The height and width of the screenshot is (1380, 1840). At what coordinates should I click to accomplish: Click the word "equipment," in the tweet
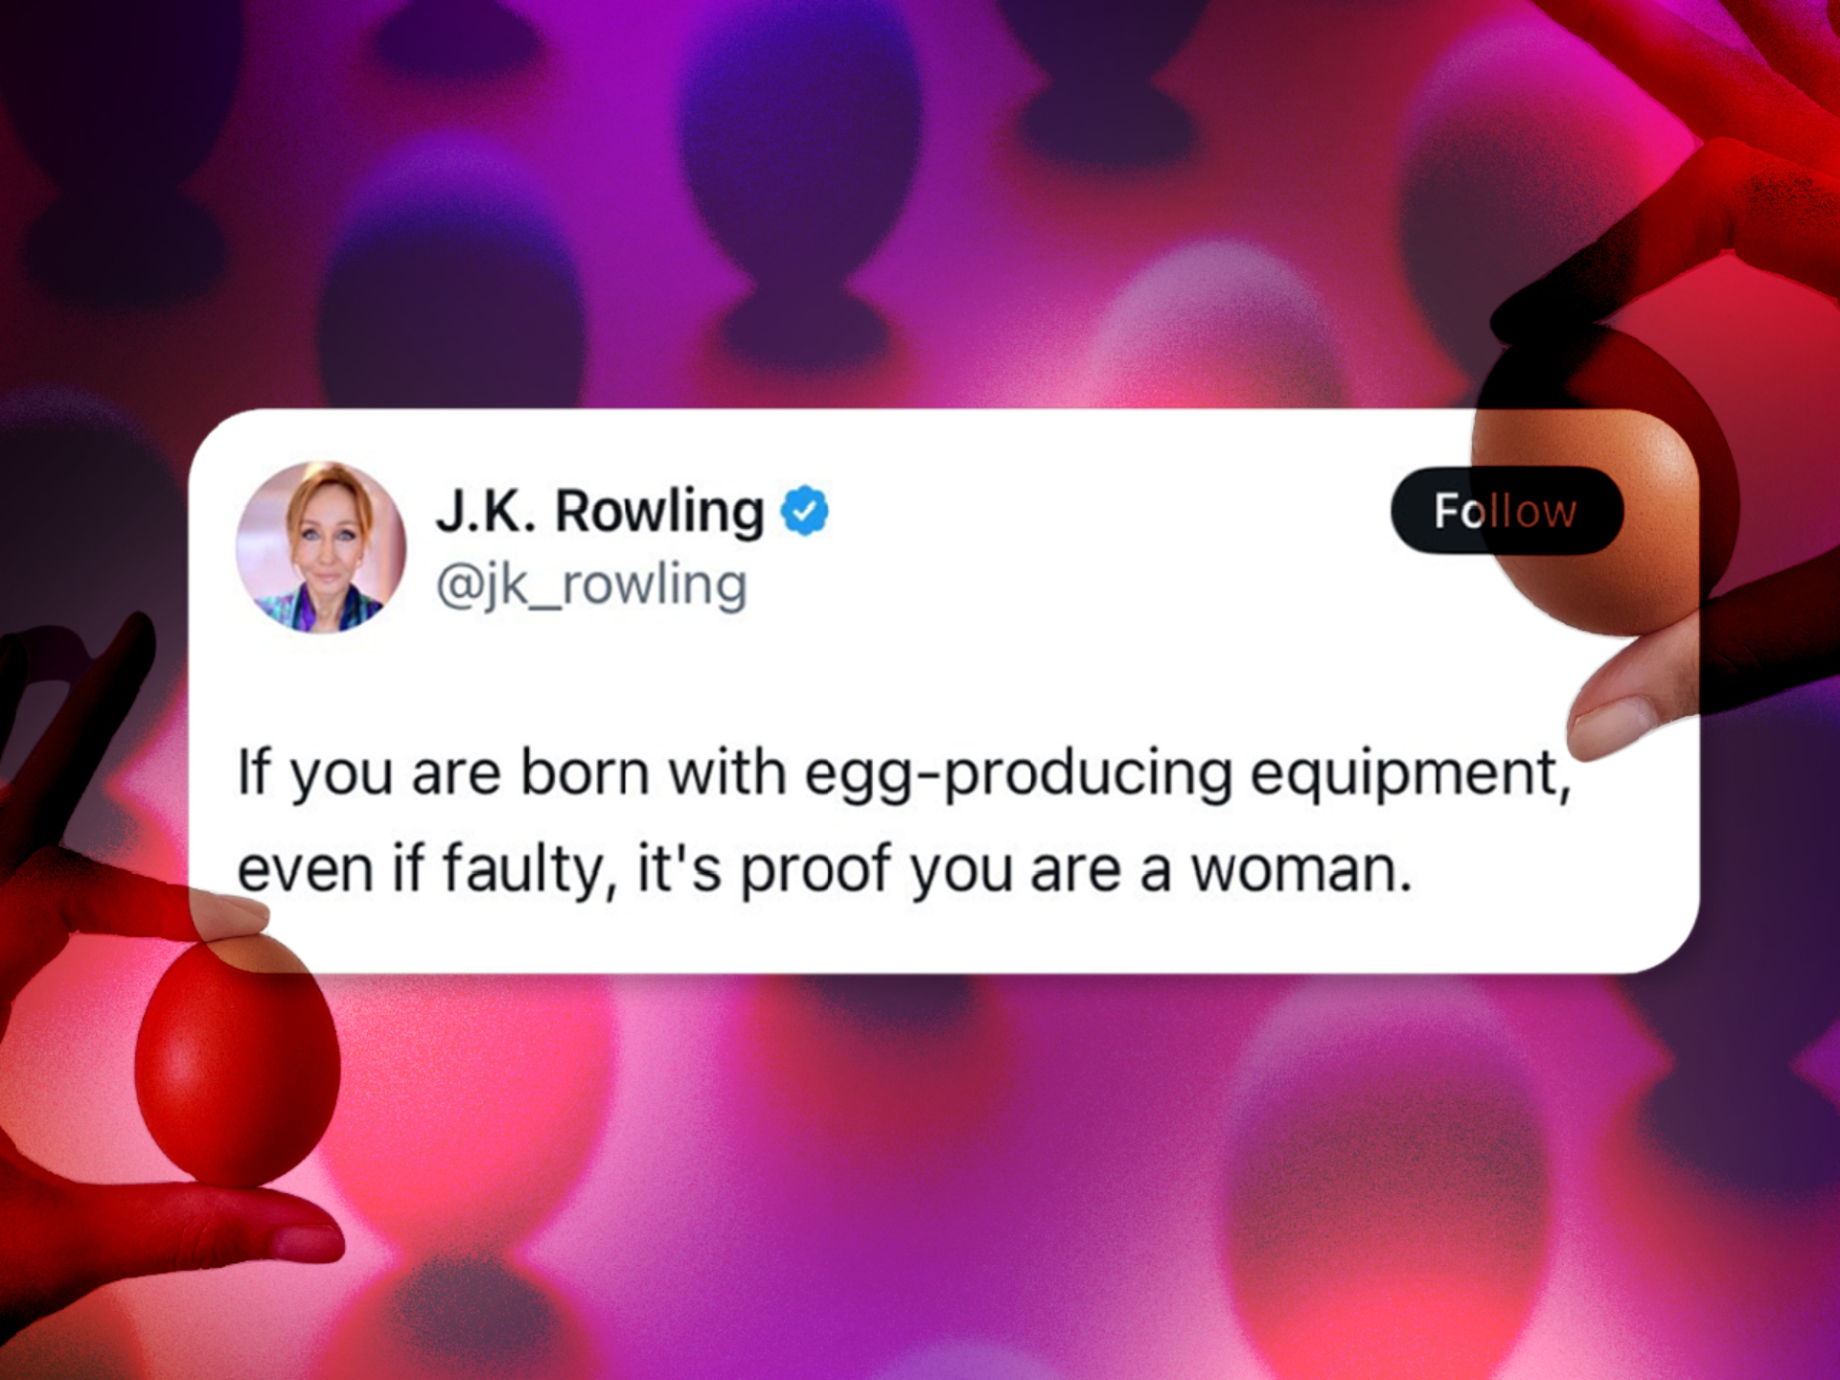[x=1411, y=774]
